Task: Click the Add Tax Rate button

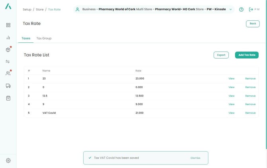Action: click(247, 55)
